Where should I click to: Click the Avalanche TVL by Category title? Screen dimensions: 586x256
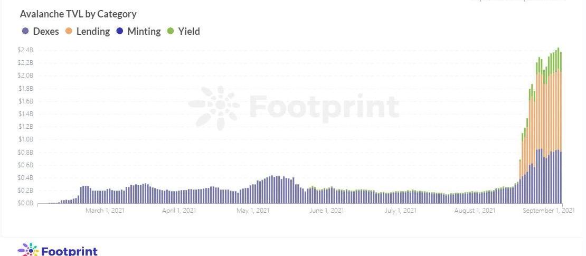pos(78,14)
